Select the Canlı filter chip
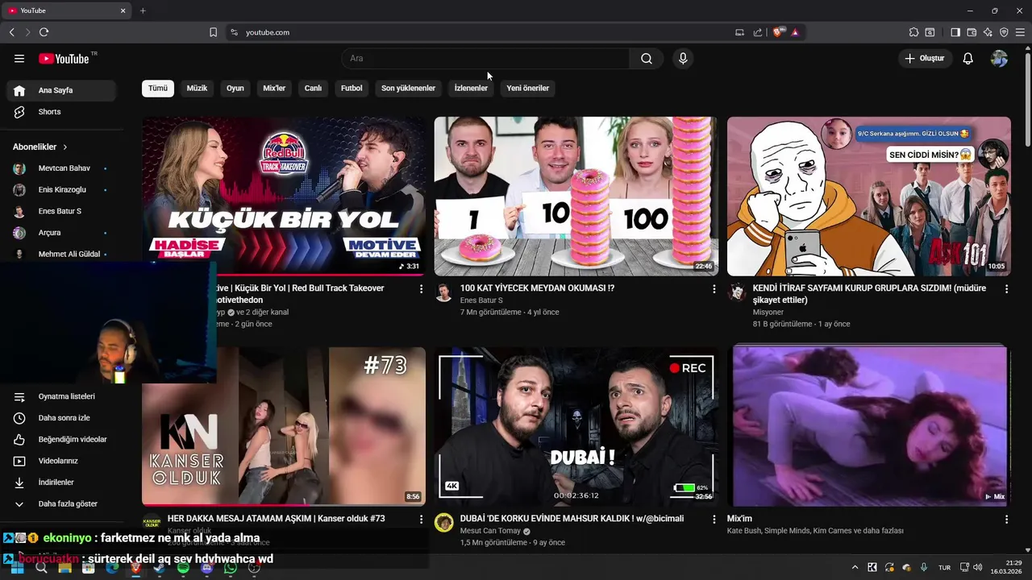1032x580 pixels. pos(313,89)
